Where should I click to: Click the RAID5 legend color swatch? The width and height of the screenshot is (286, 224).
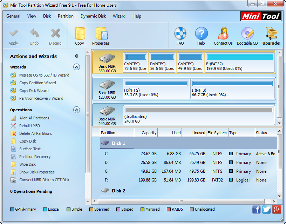click(169, 209)
